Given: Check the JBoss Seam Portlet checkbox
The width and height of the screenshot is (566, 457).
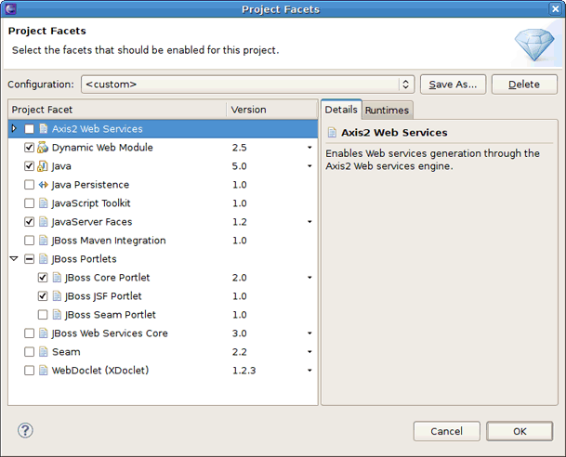Looking at the screenshot, I should [43, 315].
